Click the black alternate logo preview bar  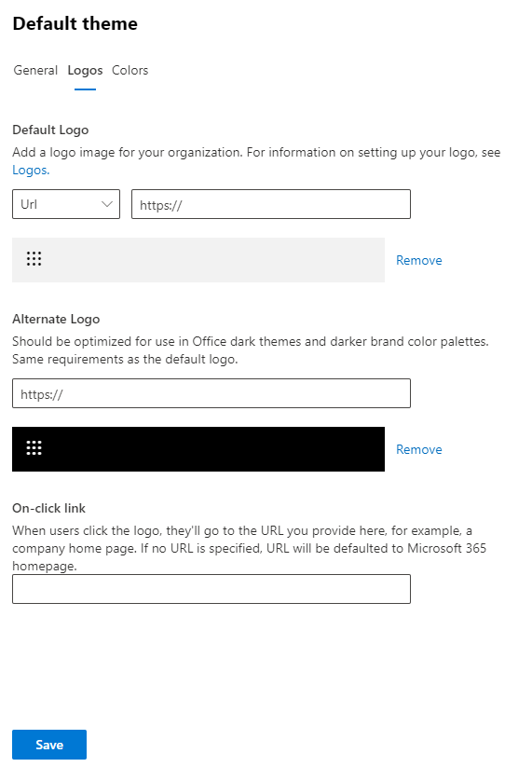tap(198, 449)
